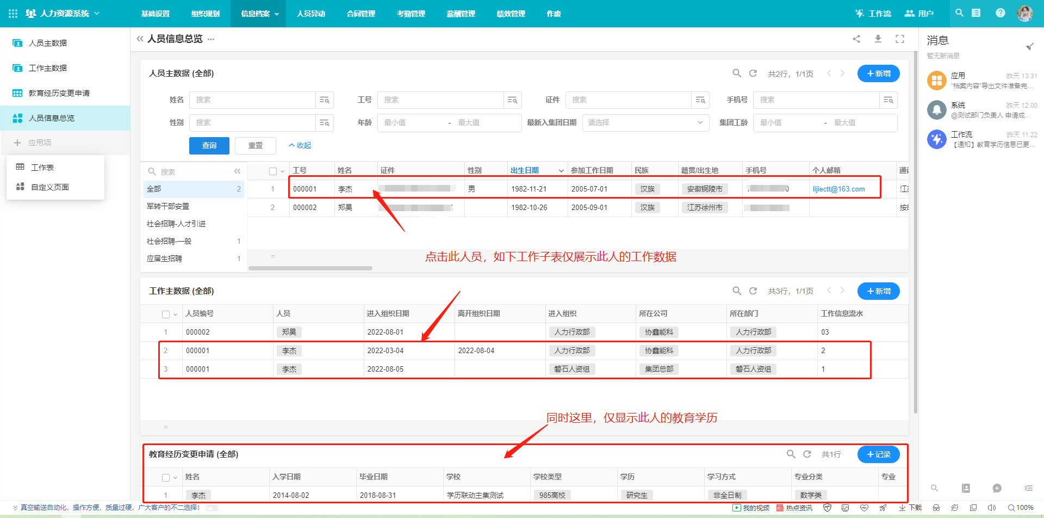Viewport: 1044px width, 518px height.
Task: Click the horizontal scrollbar under 人员主数据 table
Action: (x=310, y=268)
